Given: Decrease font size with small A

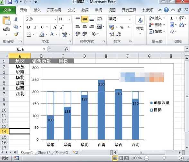Looking at the screenshot, I should [x=62, y=27].
